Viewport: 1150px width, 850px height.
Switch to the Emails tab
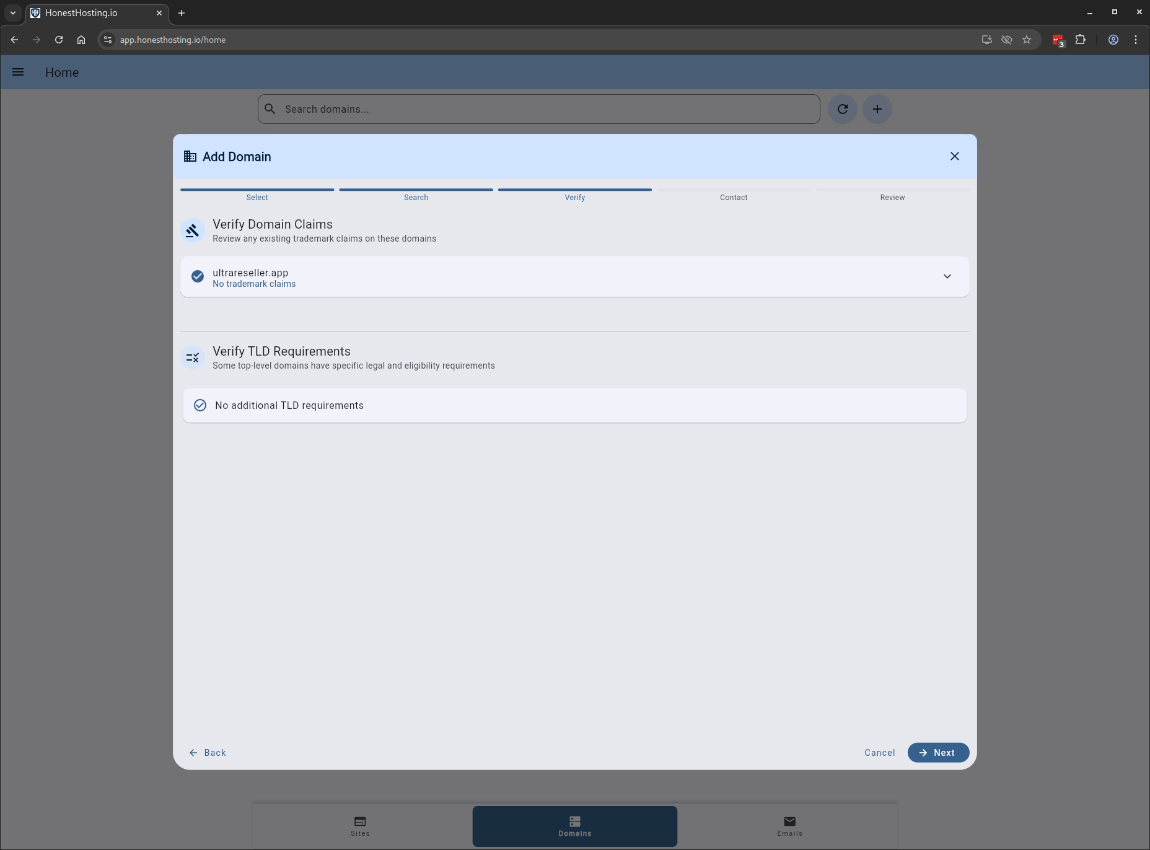(789, 826)
